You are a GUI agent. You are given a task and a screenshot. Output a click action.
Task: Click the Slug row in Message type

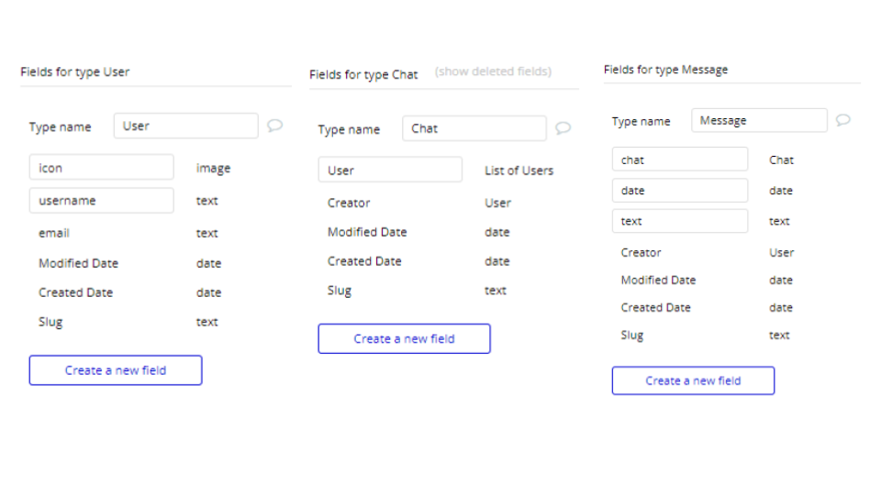tap(705, 335)
